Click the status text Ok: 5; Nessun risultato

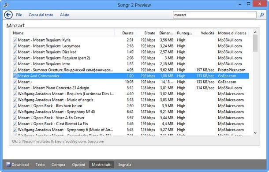coord(58,142)
